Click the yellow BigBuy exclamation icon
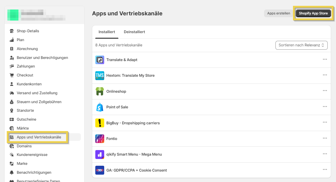The height and width of the screenshot is (182, 336). pyautogui.click(x=100, y=123)
